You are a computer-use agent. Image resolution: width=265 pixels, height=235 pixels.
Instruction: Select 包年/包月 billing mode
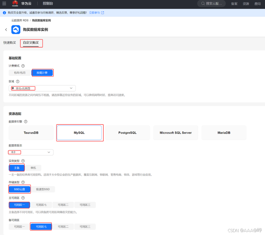coord(20,73)
